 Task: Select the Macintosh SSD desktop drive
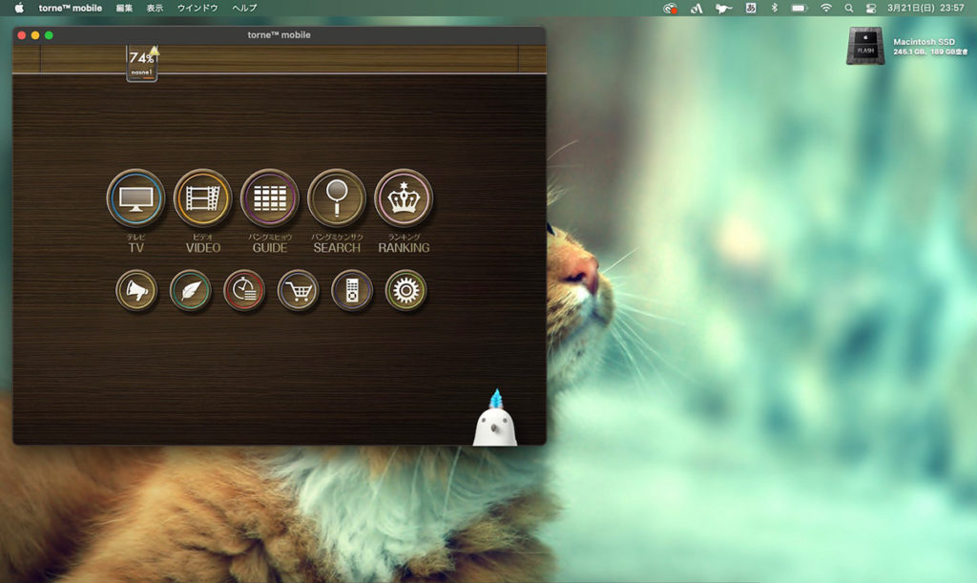(865, 46)
